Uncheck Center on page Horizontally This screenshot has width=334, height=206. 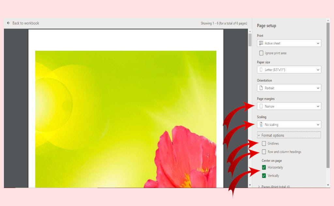pos(264,167)
